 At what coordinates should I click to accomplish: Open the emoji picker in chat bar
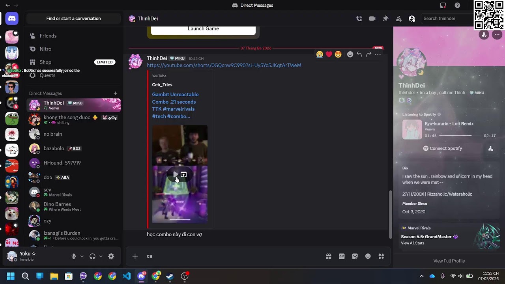[368, 256]
